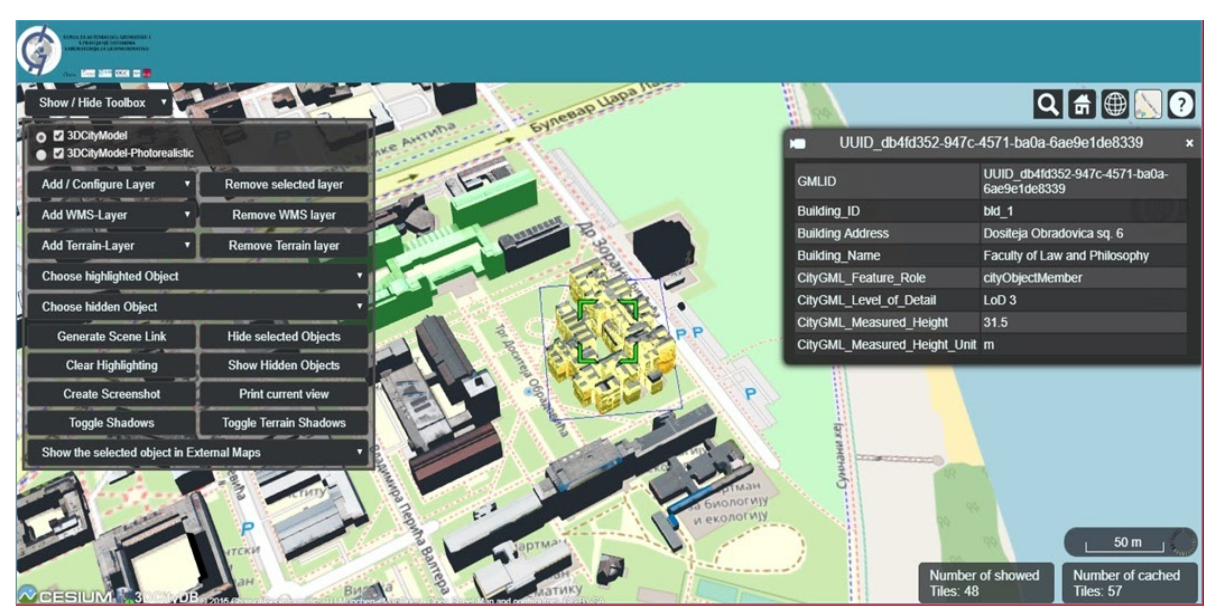Screen dimensions: 1225x616
Task: Open the geocoder search magnifier icon
Action: [1048, 104]
